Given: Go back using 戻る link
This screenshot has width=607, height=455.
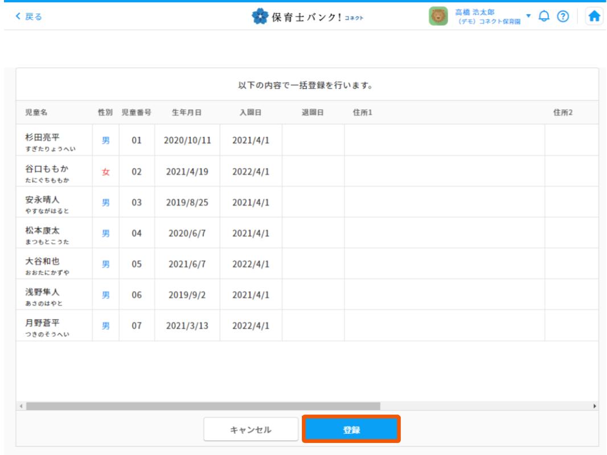Looking at the screenshot, I should tap(31, 17).
